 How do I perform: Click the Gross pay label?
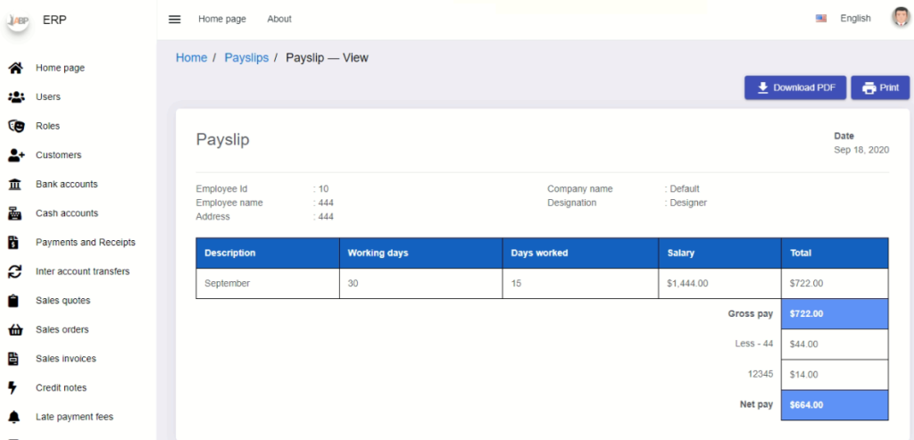[x=751, y=314]
